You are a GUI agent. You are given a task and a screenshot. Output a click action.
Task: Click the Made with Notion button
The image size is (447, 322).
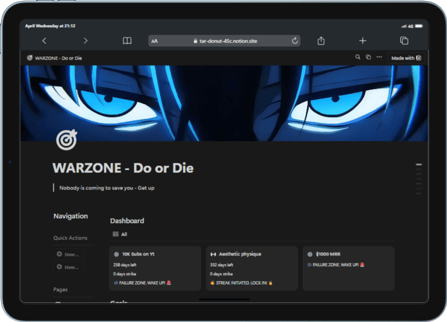[x=406, y=58]
